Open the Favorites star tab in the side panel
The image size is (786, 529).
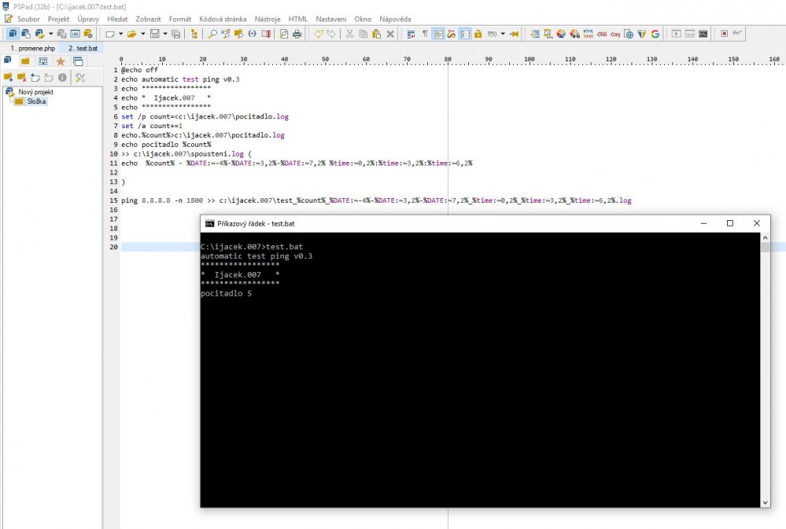(x=61, y=61)
